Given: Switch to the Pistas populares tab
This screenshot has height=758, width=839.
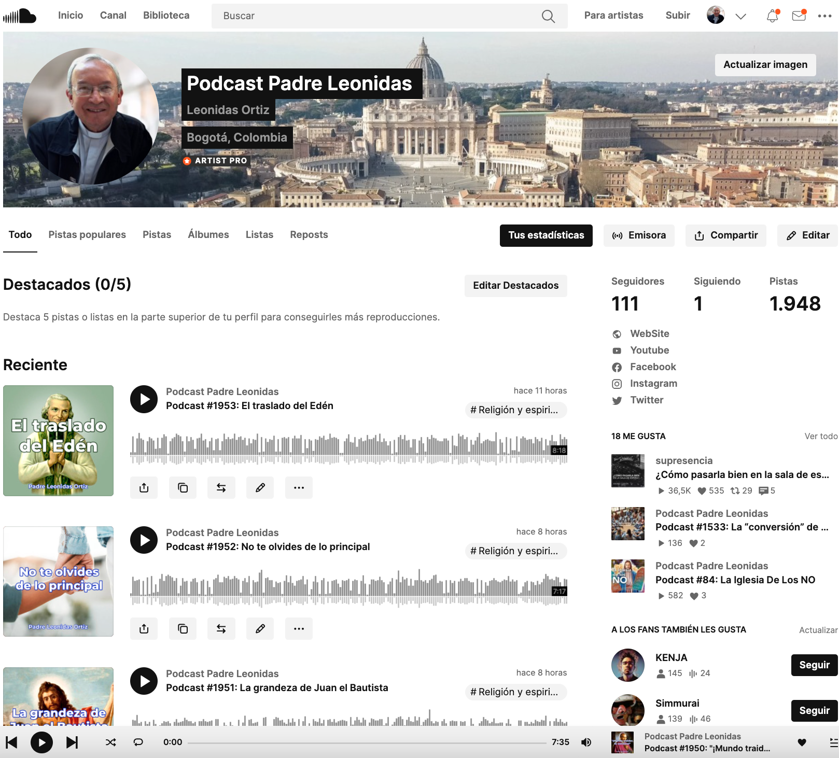Looking at the screenshot, I should [87, 234].
